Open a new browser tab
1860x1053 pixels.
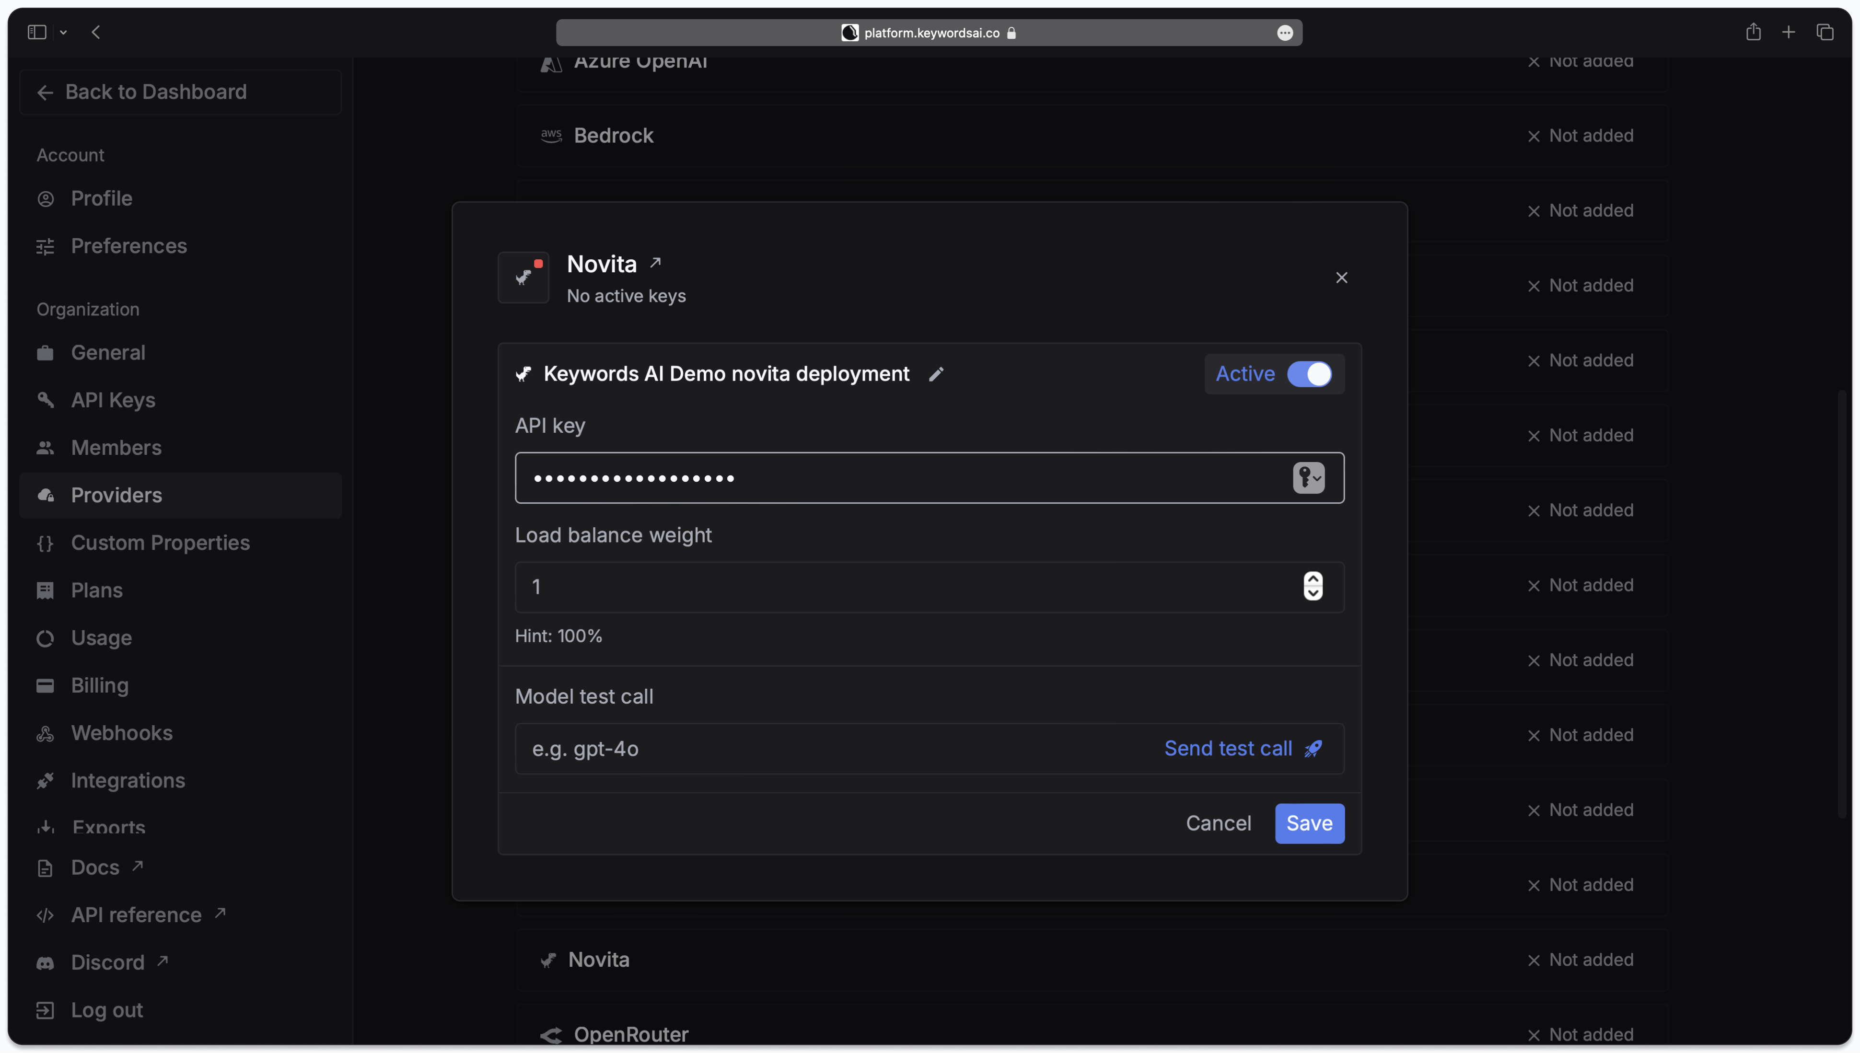click(1789, 33)
